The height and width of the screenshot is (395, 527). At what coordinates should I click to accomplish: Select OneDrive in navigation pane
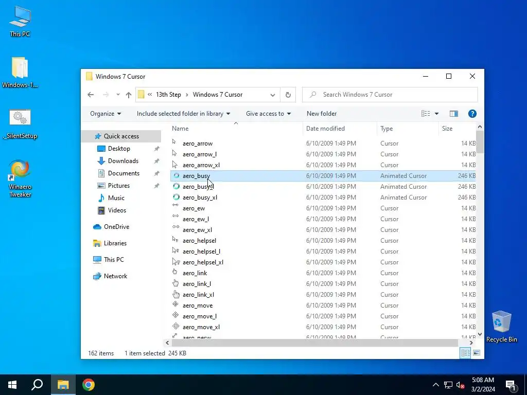[x=116, y=227]
